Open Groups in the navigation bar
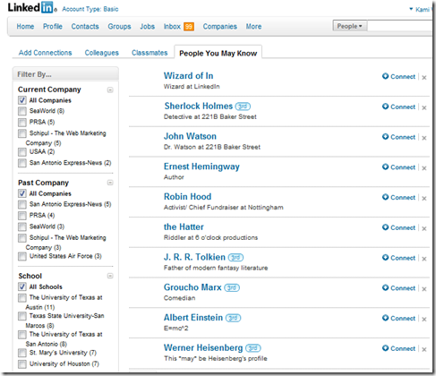Viewport: 436px width, 376px height. 119,27
